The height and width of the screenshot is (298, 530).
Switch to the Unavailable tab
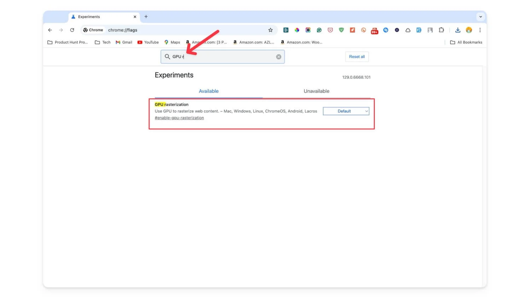tap(316, 91)
